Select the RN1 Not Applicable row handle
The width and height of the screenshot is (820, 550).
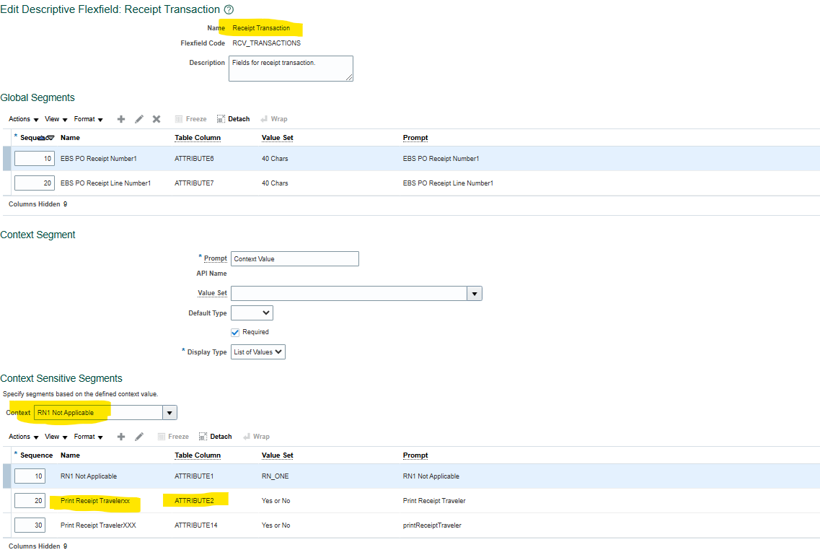click(x=6, y=476)
